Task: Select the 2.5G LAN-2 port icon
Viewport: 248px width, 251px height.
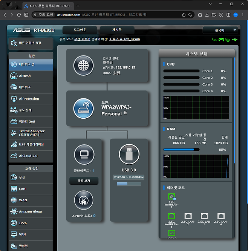Action: 188,216
